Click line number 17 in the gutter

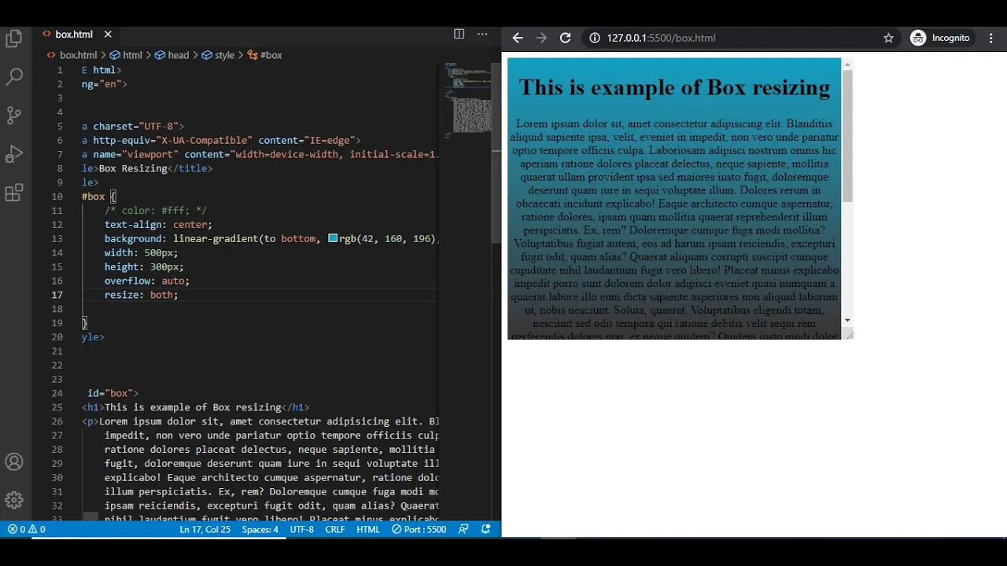[x=57, y=295]
